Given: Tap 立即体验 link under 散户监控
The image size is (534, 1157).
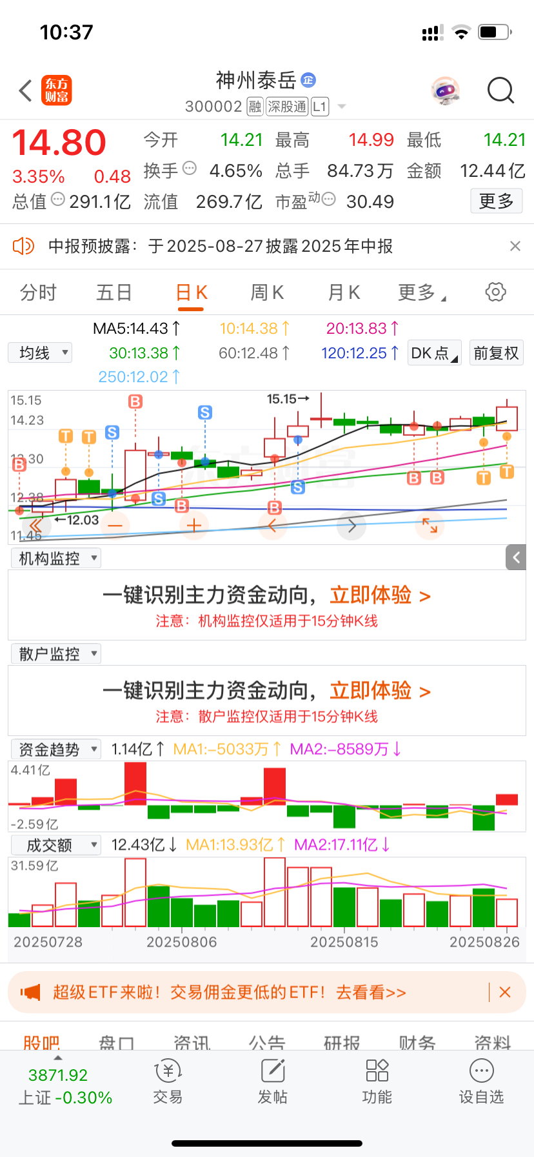Looking at the screenshot, I should pyautogui.click(x=380, y=690).
